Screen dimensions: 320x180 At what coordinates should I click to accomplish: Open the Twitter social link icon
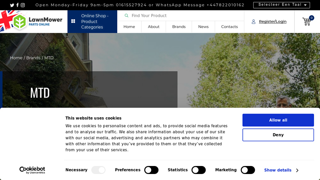(x=12, y=5)
